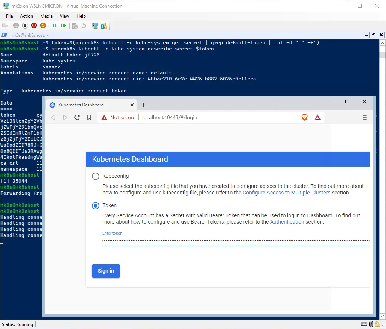Select the Kubeconfig radio option
The width and height of the screenshot is (386, 329).
96,176
